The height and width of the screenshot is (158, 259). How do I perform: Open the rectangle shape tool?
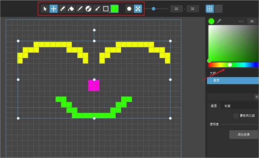click(x=106, y=9)
